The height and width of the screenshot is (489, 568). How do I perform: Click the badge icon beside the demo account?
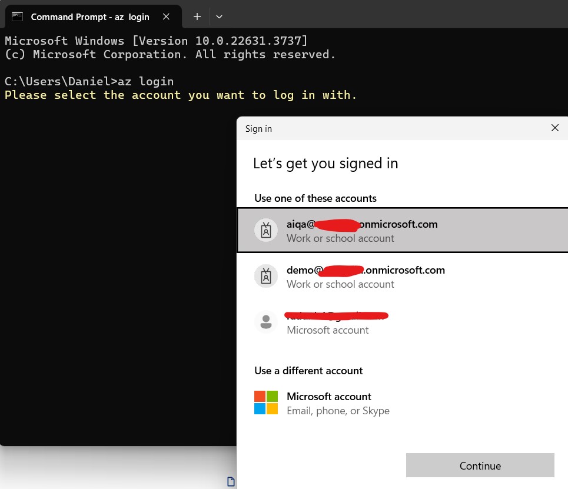click(266, 276)
